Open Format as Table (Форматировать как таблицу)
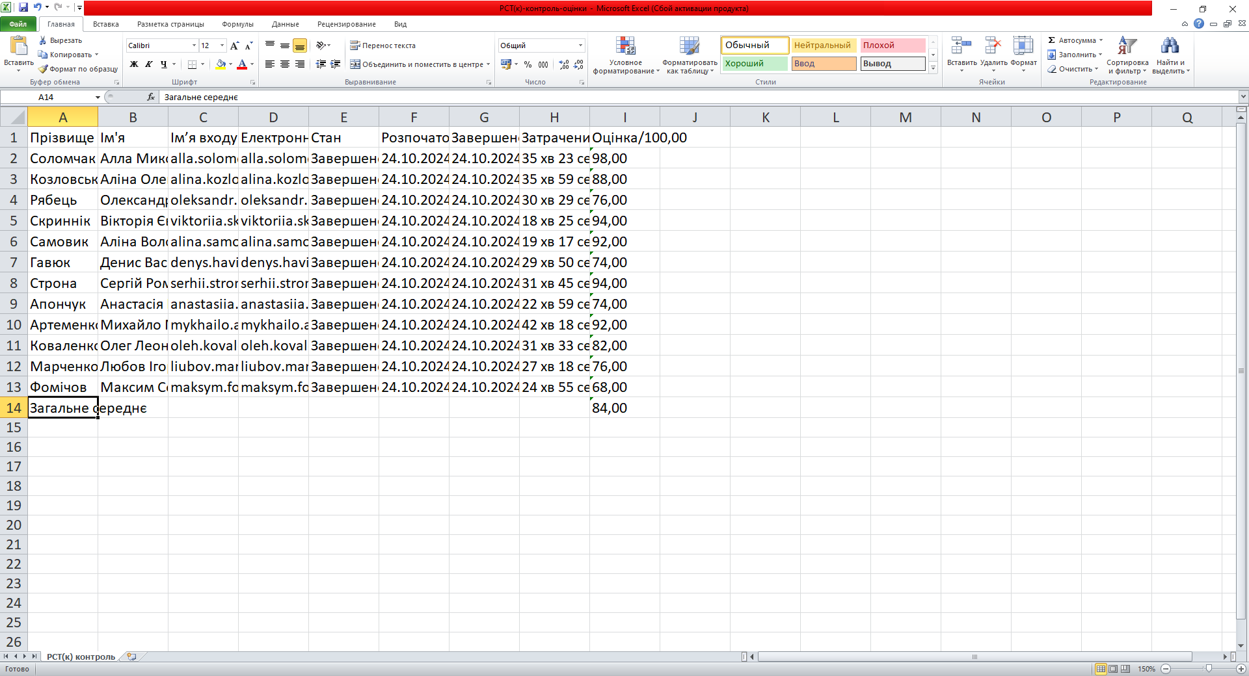The image size is (1249, 676). (x=690, y=55)
